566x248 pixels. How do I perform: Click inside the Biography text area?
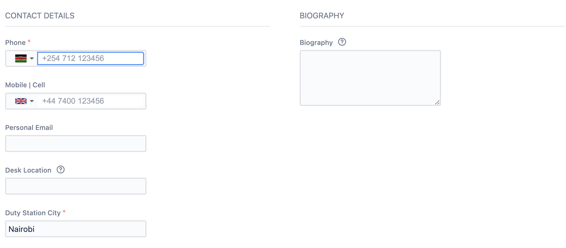[x=370, y=78]
